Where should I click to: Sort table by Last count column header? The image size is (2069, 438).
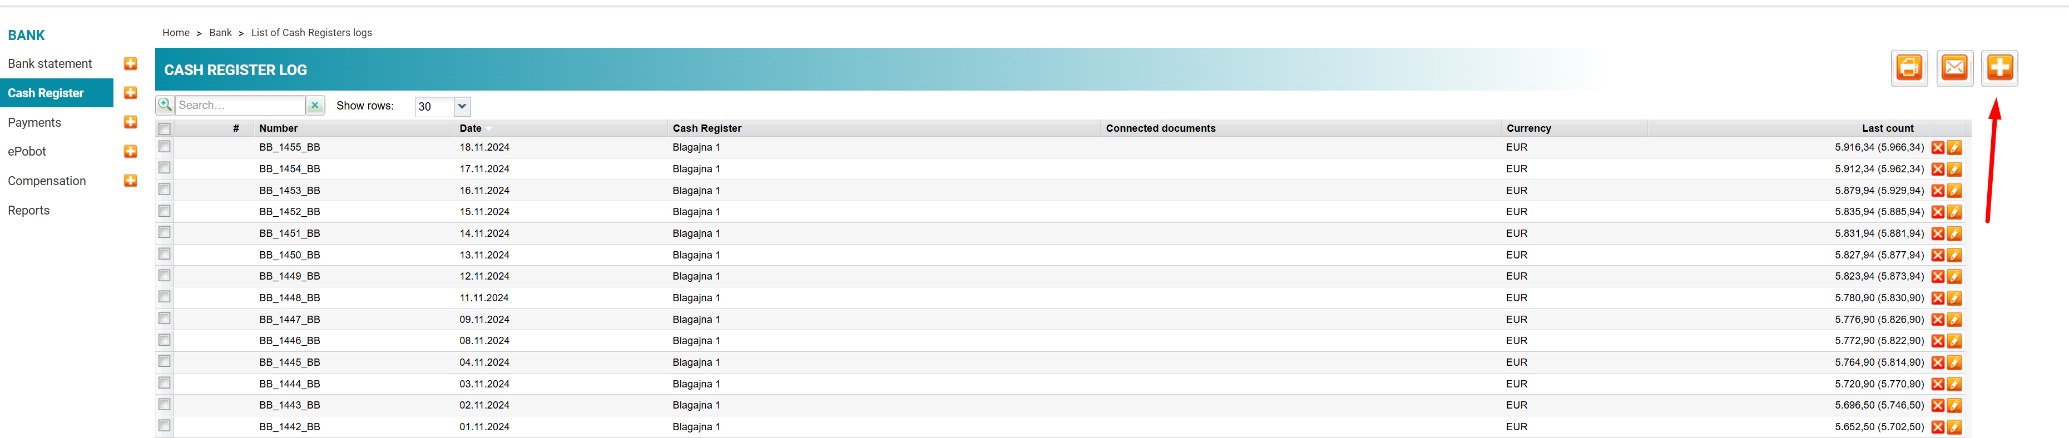(x=1888, y=128)
